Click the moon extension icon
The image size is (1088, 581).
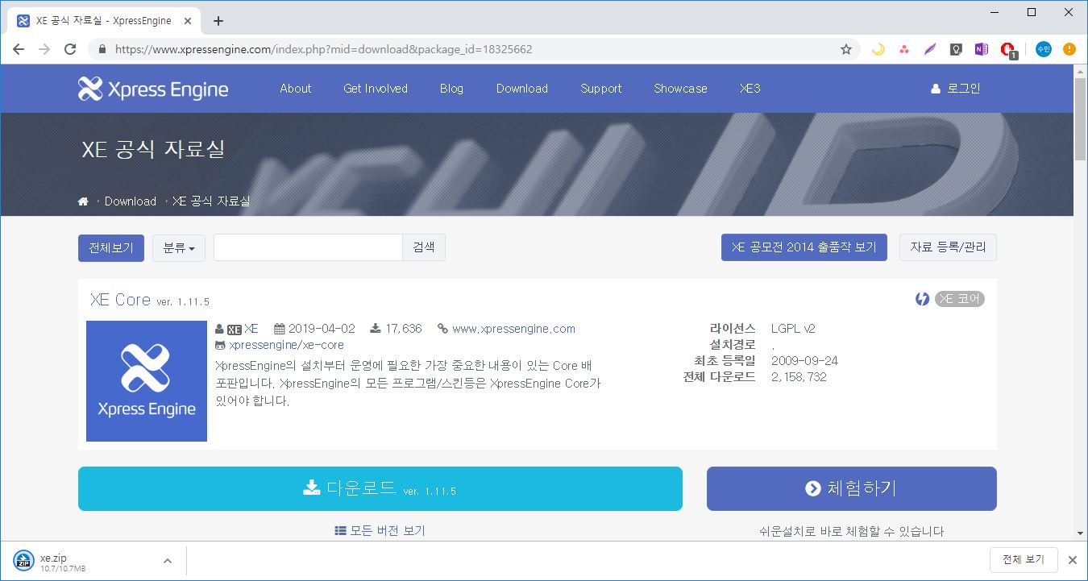(878, 49)
